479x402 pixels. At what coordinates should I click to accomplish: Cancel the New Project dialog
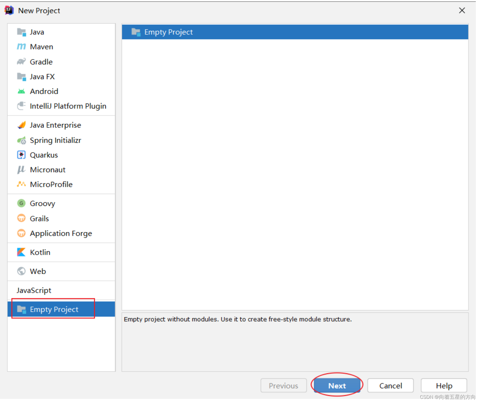pyautogui.click(x=391, y=386)
